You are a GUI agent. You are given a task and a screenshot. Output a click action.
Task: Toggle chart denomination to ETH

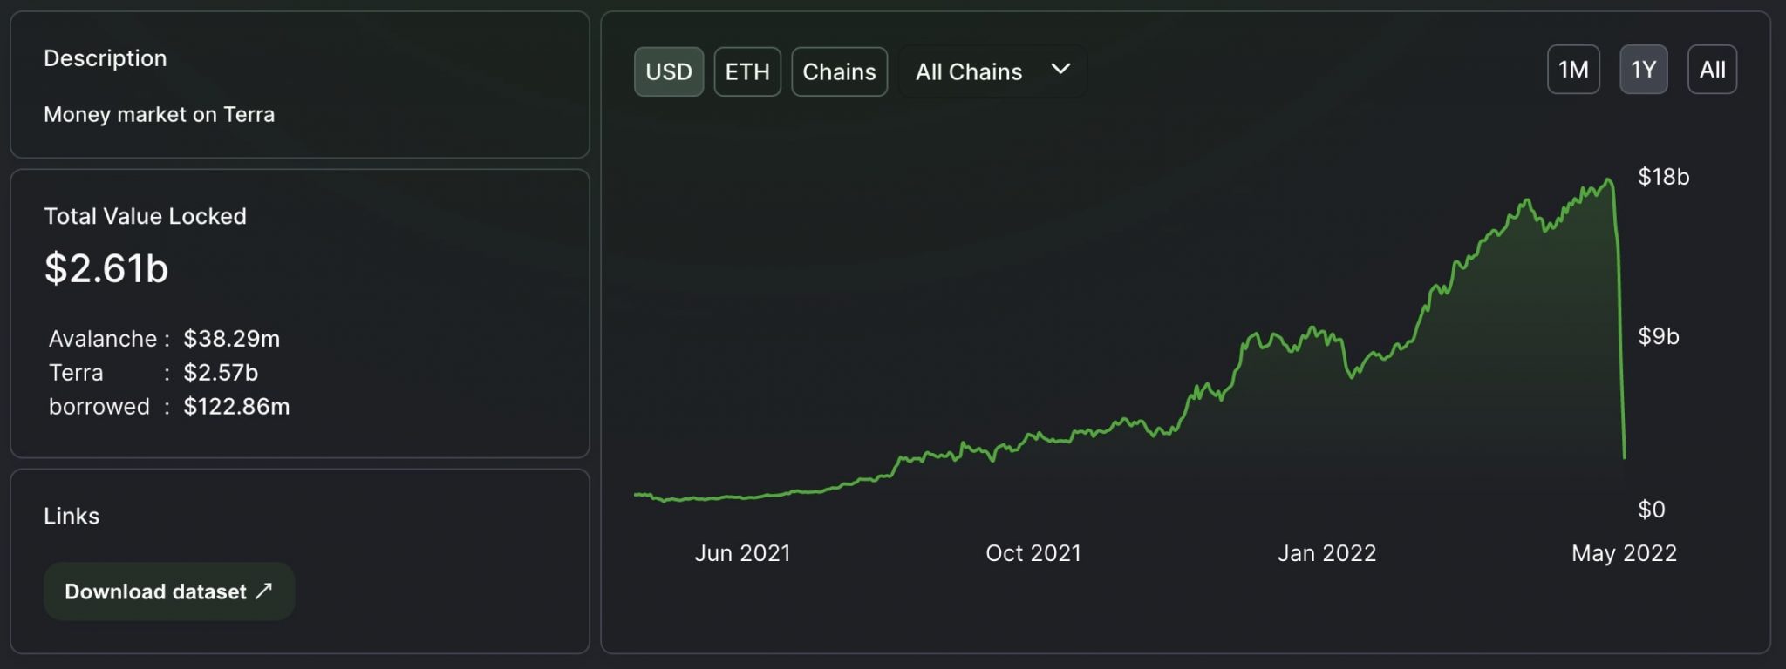tap(747, 71)
